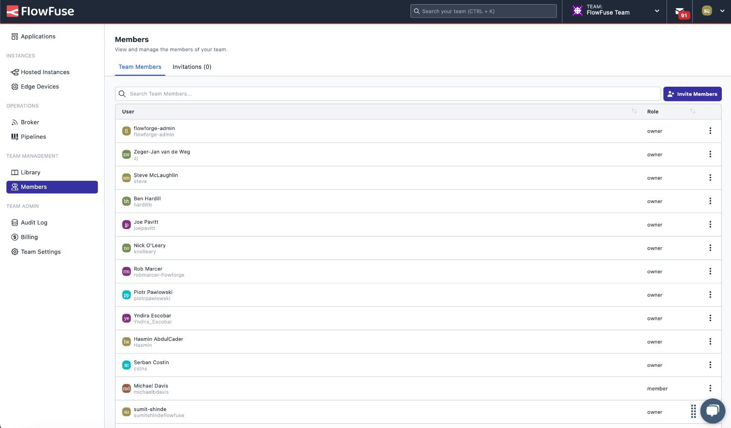Open the chat support widget
The width and height of the screenshot is (731, 428).
pos(713,411)
